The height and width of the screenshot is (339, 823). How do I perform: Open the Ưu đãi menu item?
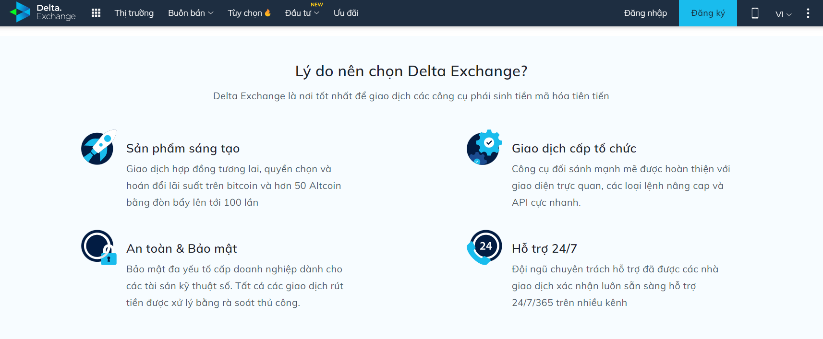pyautogui.click(x=346, y=13)
